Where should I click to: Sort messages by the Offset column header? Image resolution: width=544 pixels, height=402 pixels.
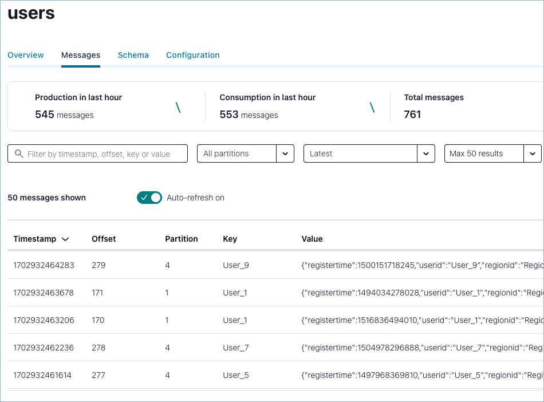pos(104,239)
